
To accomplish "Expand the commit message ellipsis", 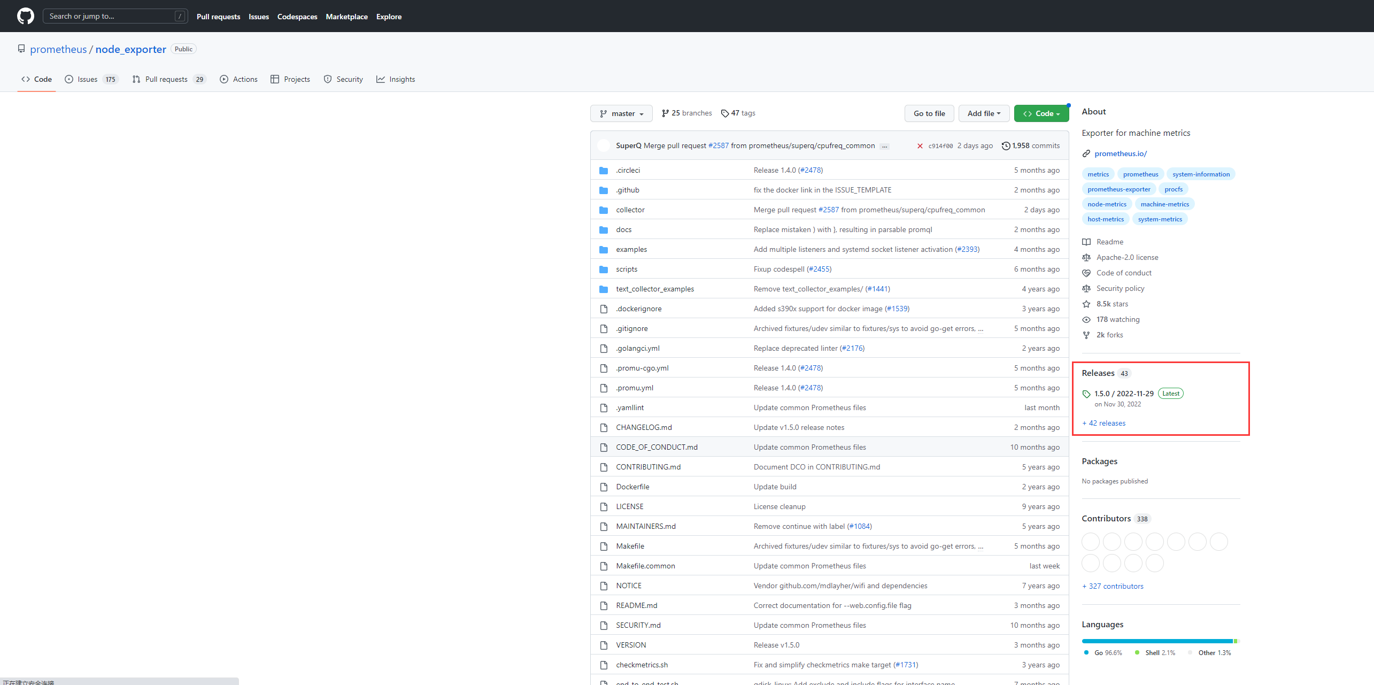I will (885, 146).
